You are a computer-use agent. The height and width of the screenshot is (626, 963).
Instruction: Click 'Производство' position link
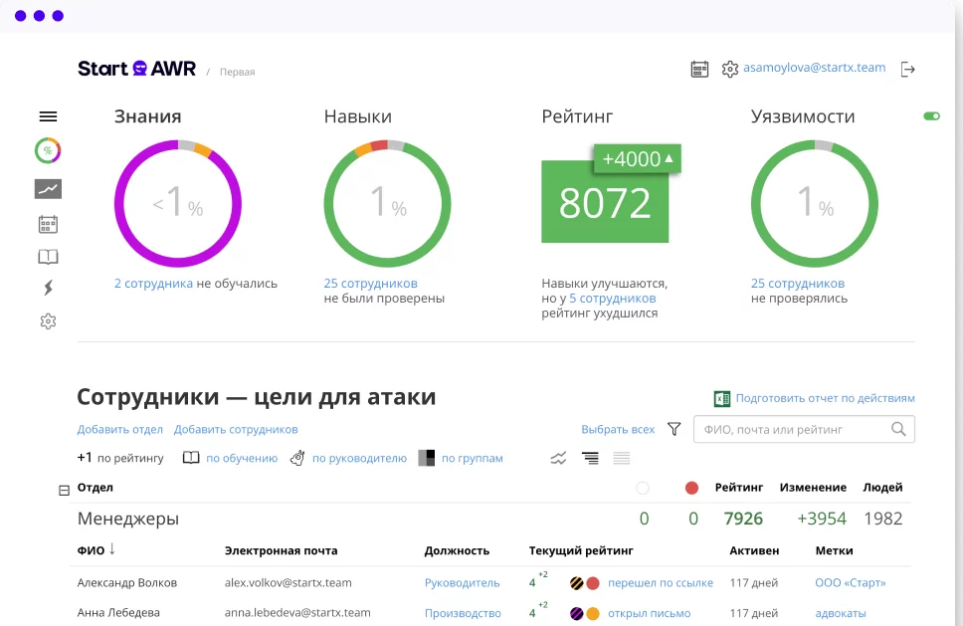(x=463, y=613)
